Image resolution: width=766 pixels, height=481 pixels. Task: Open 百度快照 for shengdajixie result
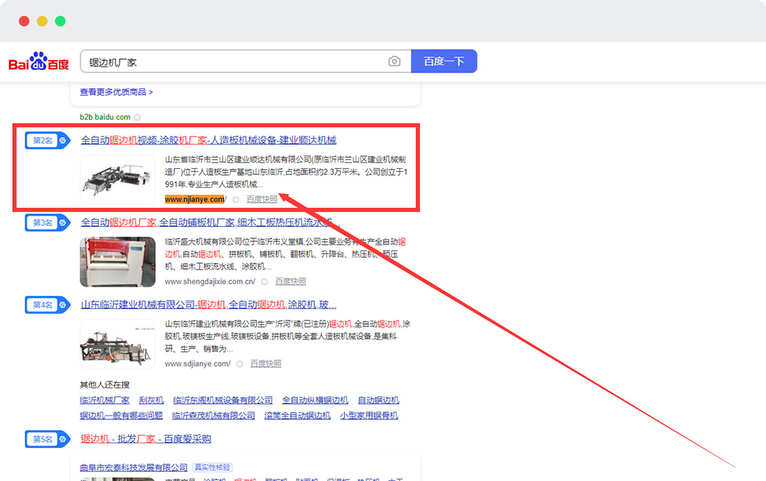[x=291, y=281]
